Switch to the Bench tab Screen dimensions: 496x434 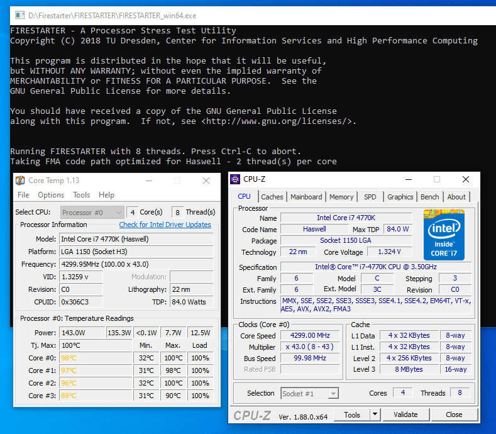point(429,197)
